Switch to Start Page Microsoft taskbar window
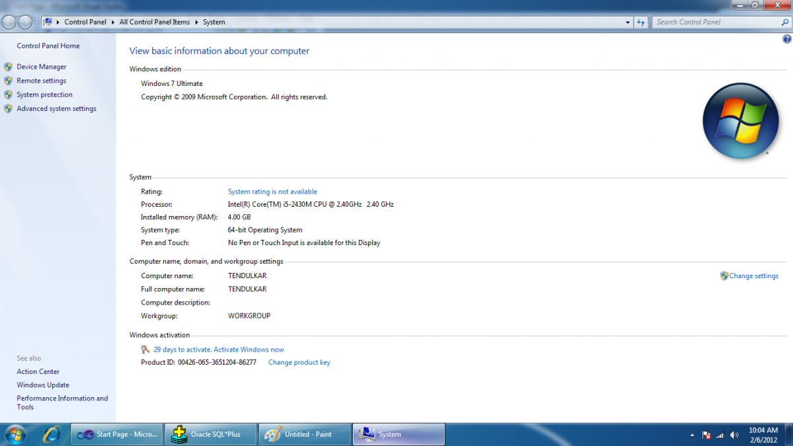The width and height of the screenshot is (793, 446). click(x=116, y=434)
